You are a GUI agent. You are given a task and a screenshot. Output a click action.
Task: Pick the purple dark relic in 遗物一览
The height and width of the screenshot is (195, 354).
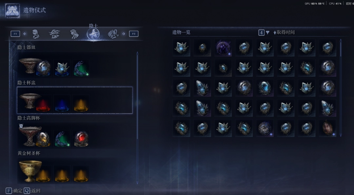(x=223, y=48)
